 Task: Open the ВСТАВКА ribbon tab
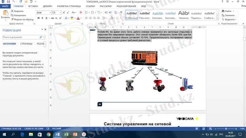point(33,6)
